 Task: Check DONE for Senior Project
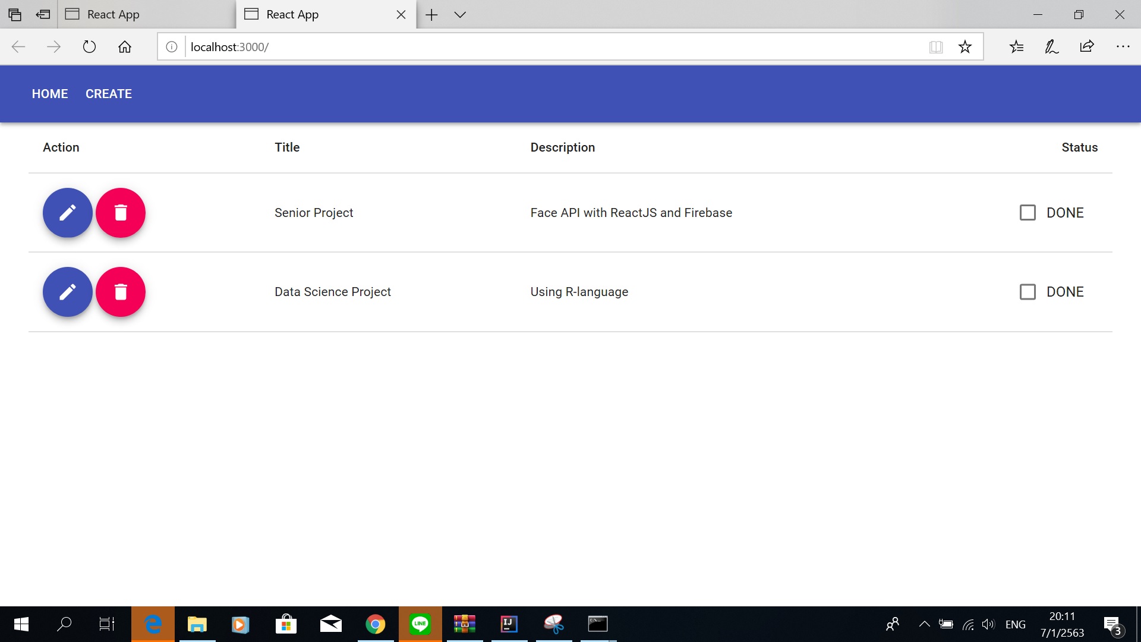pyautogui.click(x=1027, y=213)
